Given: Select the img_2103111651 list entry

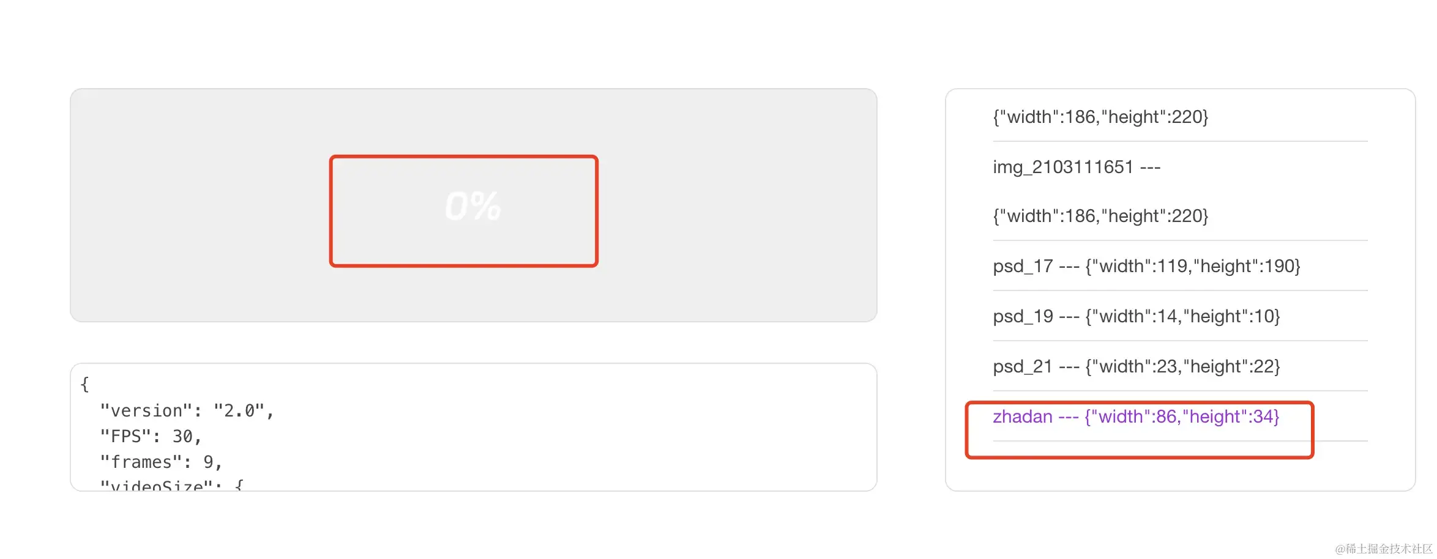Looking at the screenshot, I should point(1076,167).
